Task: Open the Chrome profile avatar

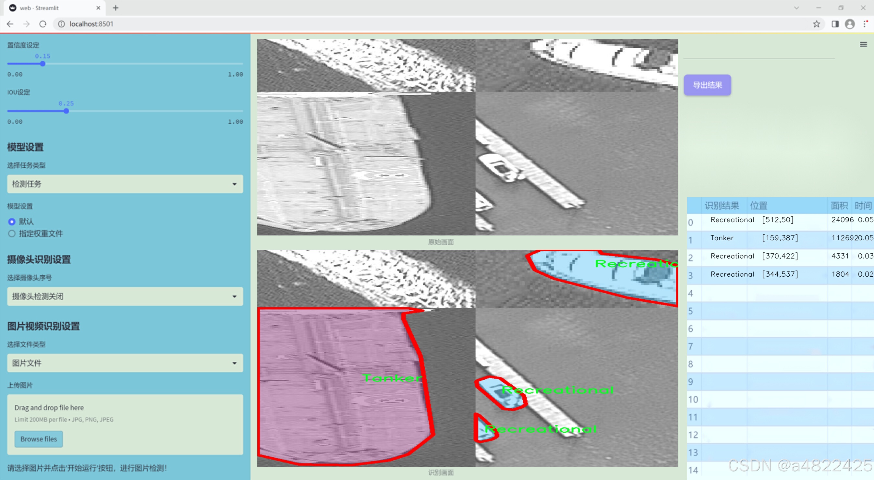Action: pos(850,24)
